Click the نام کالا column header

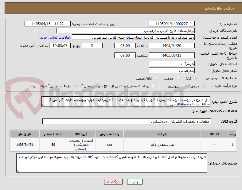pyautogui.click(x=162, y=134)
